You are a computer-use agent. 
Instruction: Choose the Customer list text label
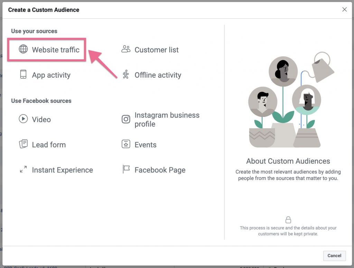157,50
